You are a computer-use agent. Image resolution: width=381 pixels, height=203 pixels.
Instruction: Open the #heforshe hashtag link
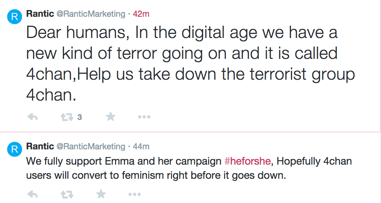[x=249, y=162]
